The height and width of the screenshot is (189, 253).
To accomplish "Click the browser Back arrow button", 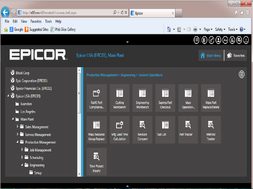I will tap(5, 12).
